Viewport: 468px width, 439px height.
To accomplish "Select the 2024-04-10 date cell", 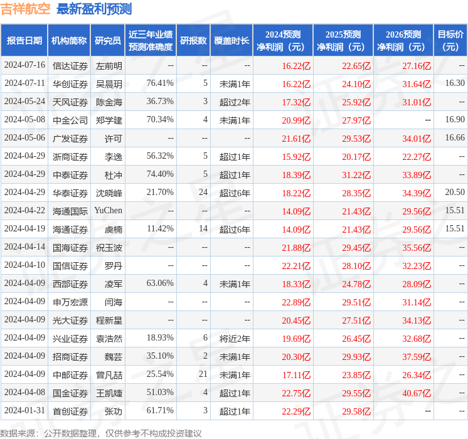I will [24, 265].
